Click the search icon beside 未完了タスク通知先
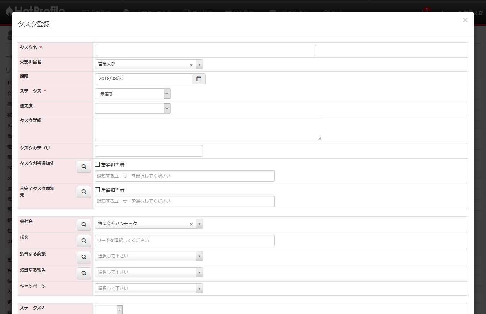The width and height of the screenshot is (486, 314). click(x=84, y=192)
